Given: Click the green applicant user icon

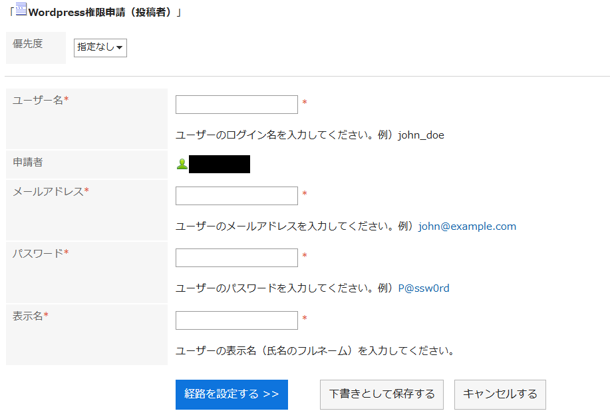Looking at the screenshot, I should pyautogui.click(x=182, y=164).
